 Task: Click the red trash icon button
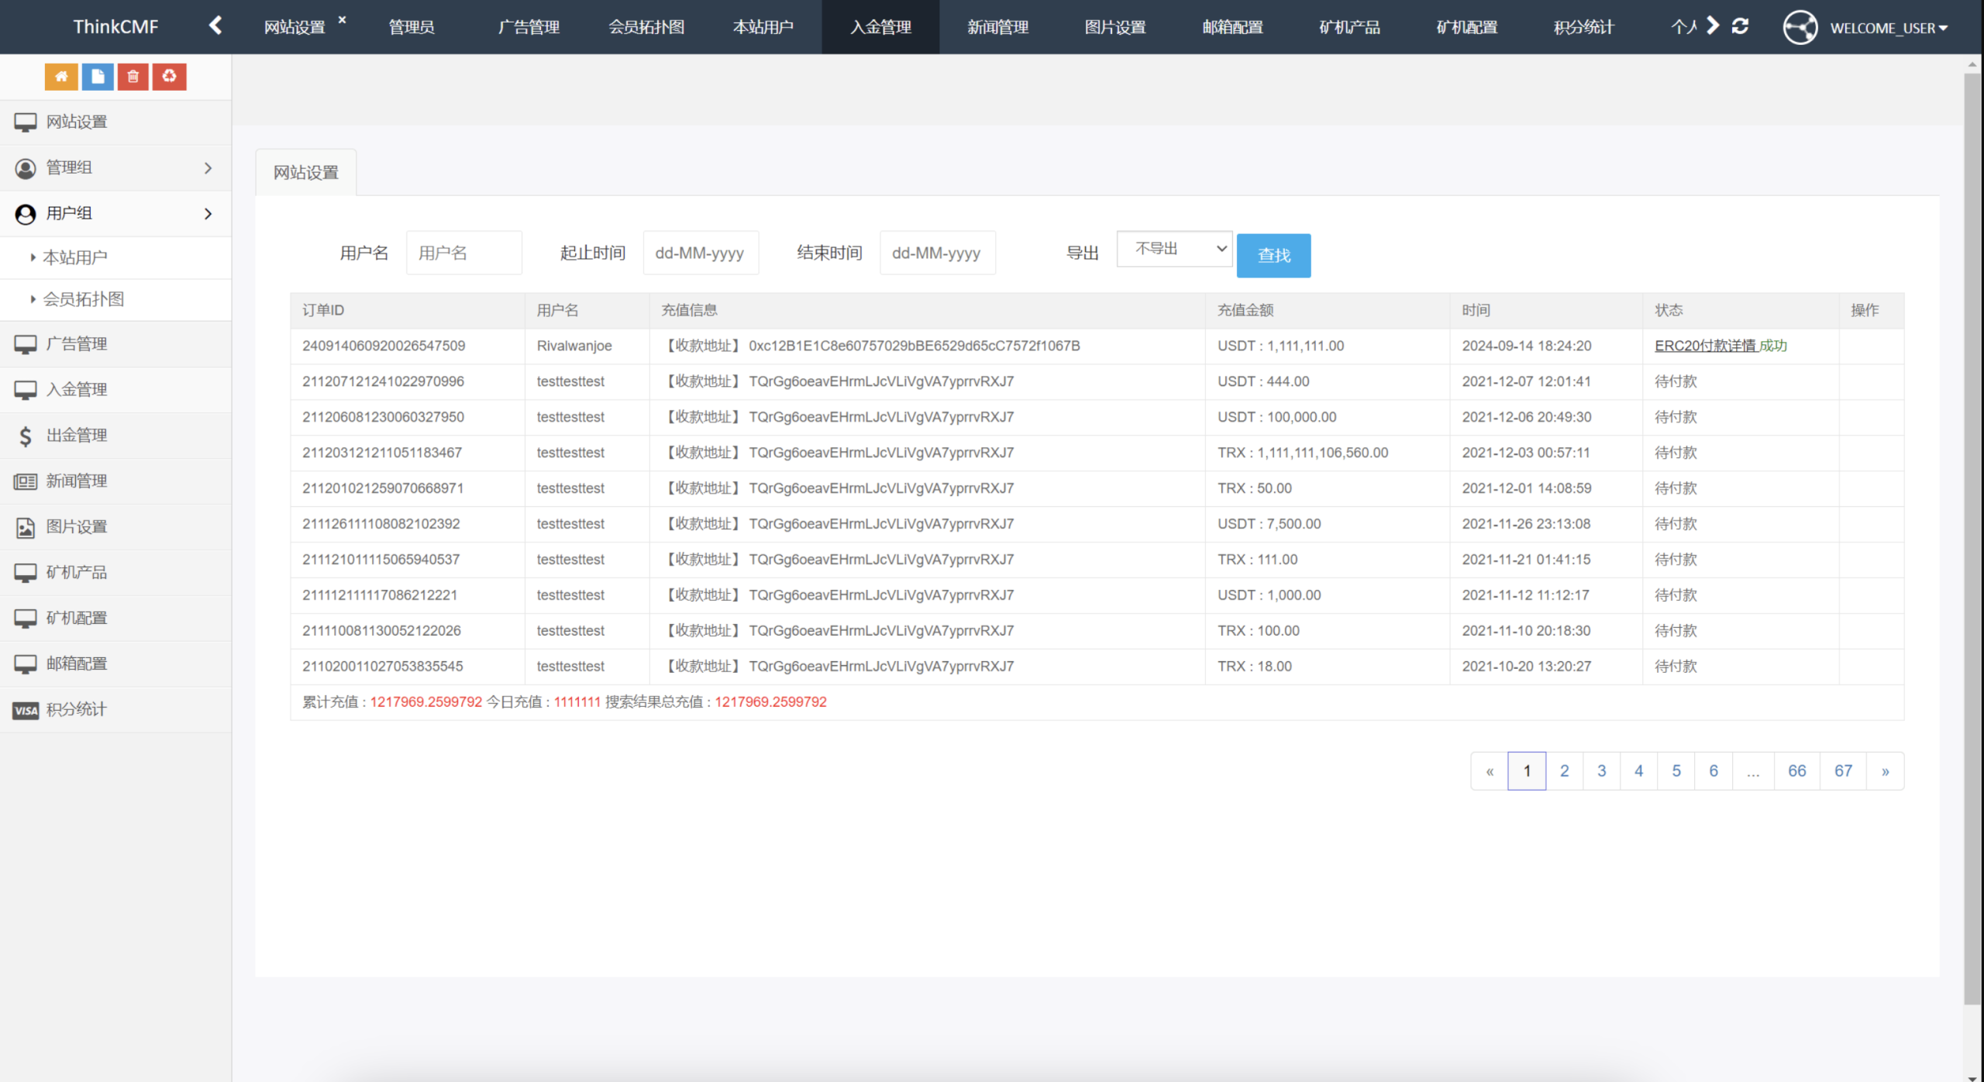click(x=133, y=77)
